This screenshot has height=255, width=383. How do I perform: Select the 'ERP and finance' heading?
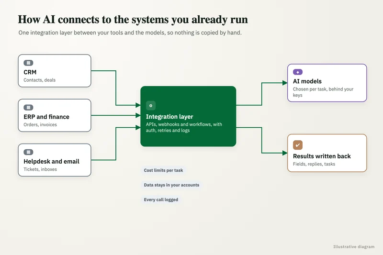(x=46, y=117)
